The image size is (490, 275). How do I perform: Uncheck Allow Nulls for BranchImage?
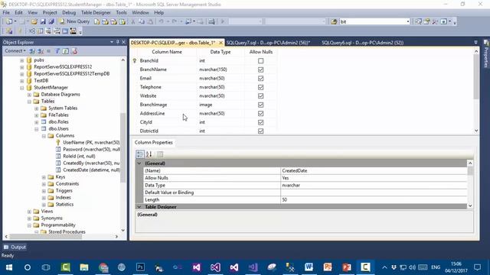260,105
